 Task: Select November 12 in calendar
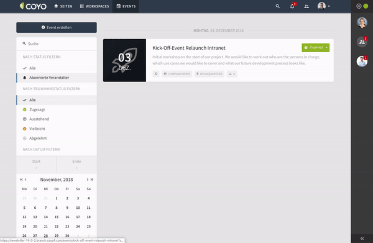click(x=24, y=217)
